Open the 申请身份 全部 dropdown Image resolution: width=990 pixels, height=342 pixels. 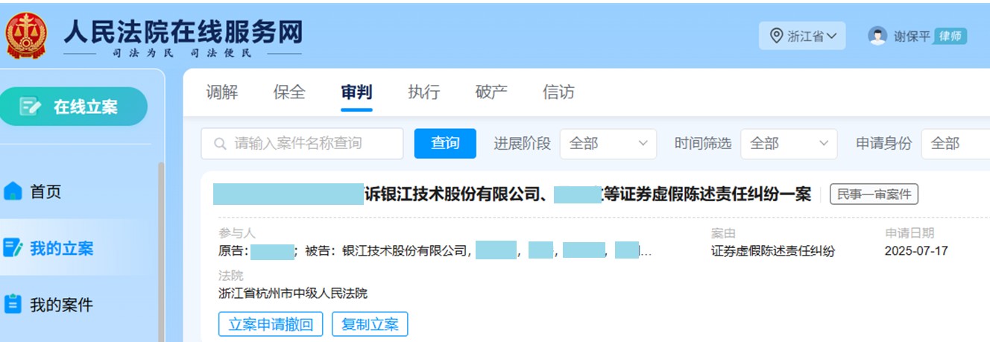click(x=956, y=144)
